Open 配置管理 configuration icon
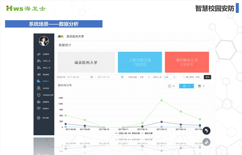 click(39, 102)
